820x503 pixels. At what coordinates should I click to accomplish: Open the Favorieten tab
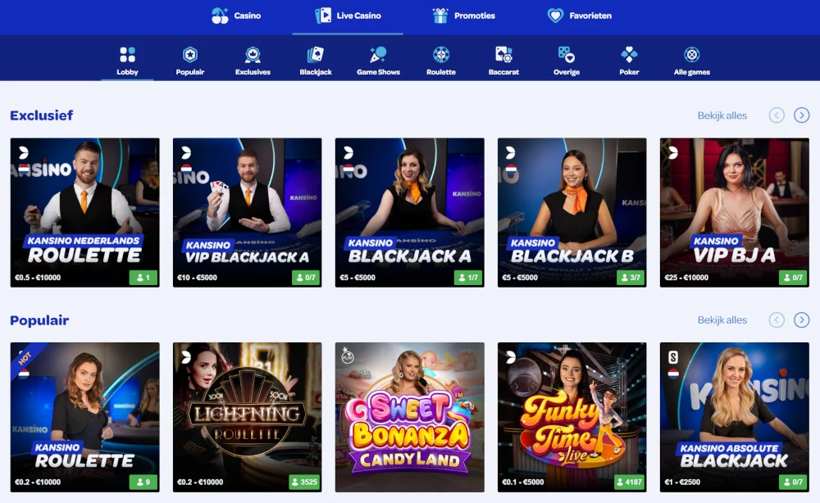tap(580, 16)
